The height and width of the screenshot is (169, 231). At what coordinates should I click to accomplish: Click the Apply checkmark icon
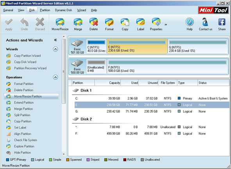(9, 22)
